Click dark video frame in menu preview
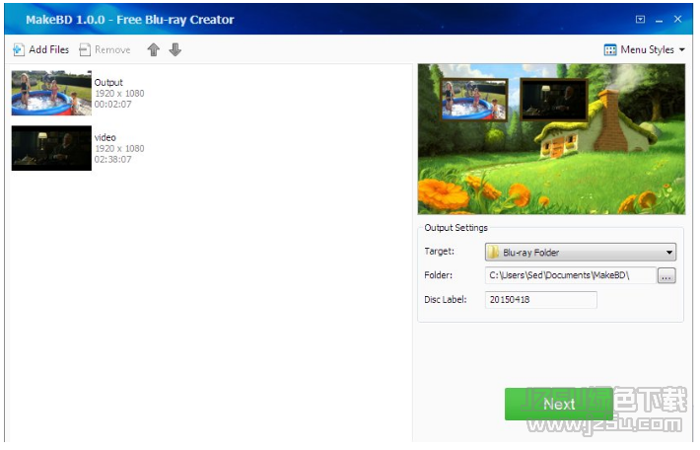This screenshot has height=450, width=700. coord(554,100)
